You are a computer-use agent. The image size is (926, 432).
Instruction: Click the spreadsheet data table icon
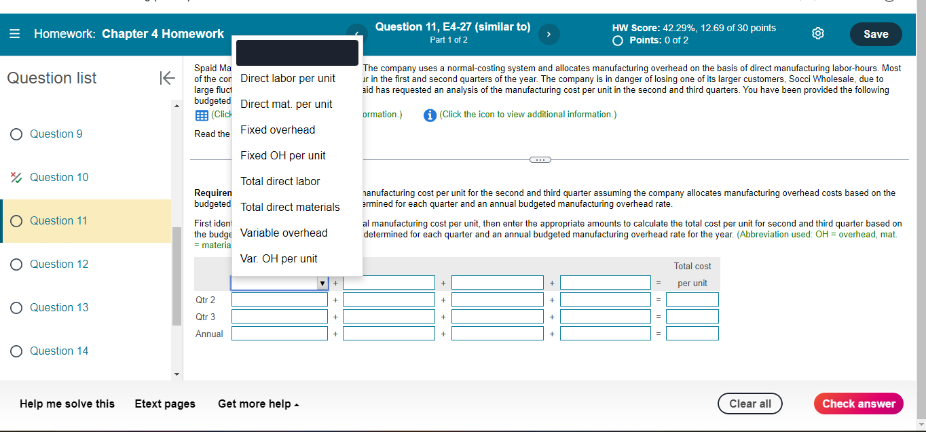click(201, 115)
